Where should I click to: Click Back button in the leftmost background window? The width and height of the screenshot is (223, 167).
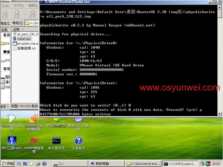(5, 15)
